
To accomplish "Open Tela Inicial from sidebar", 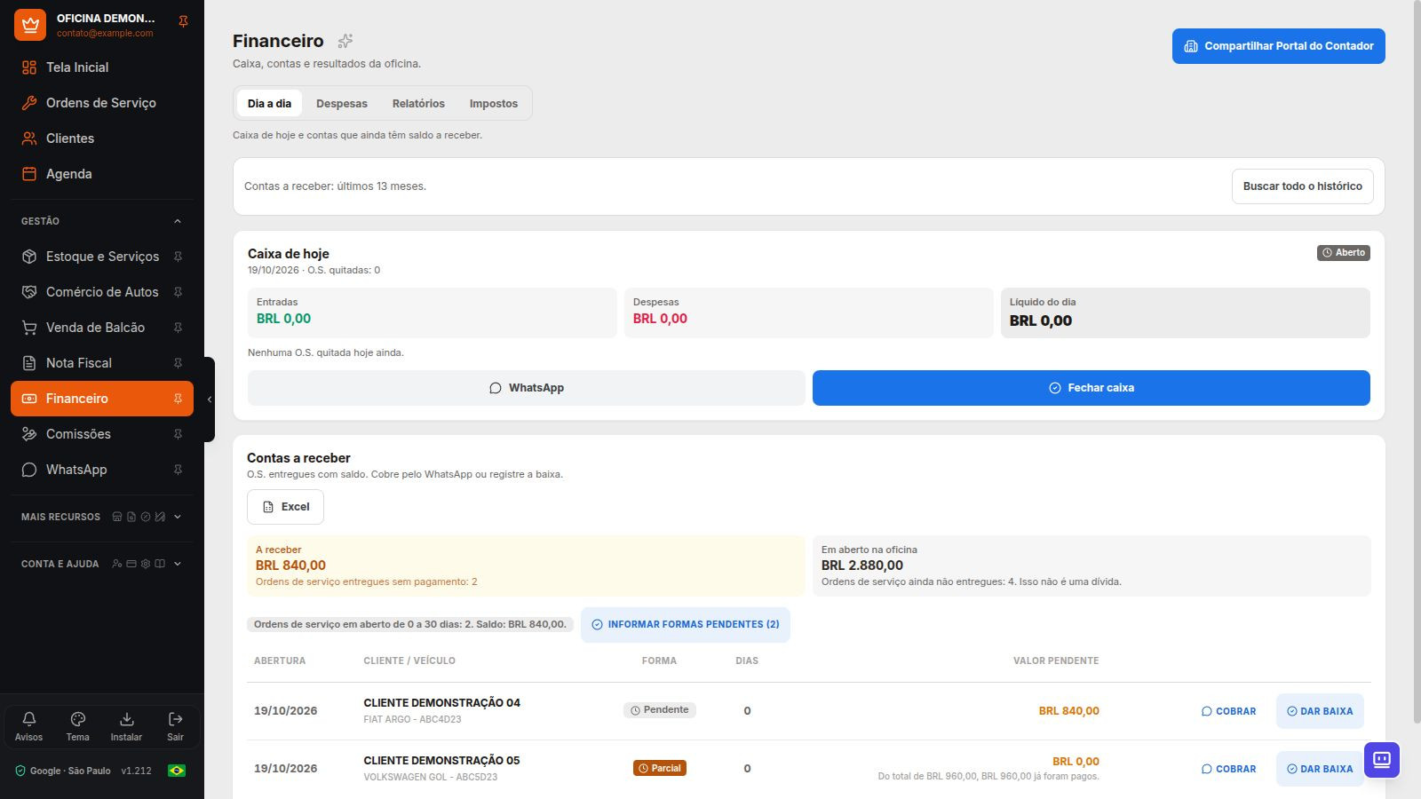I will click(102, 67).
